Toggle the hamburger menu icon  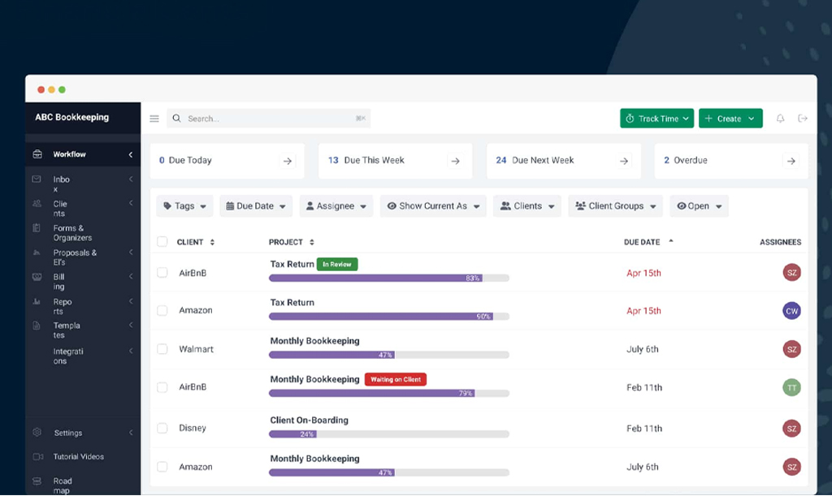click(x=154, y=119)
